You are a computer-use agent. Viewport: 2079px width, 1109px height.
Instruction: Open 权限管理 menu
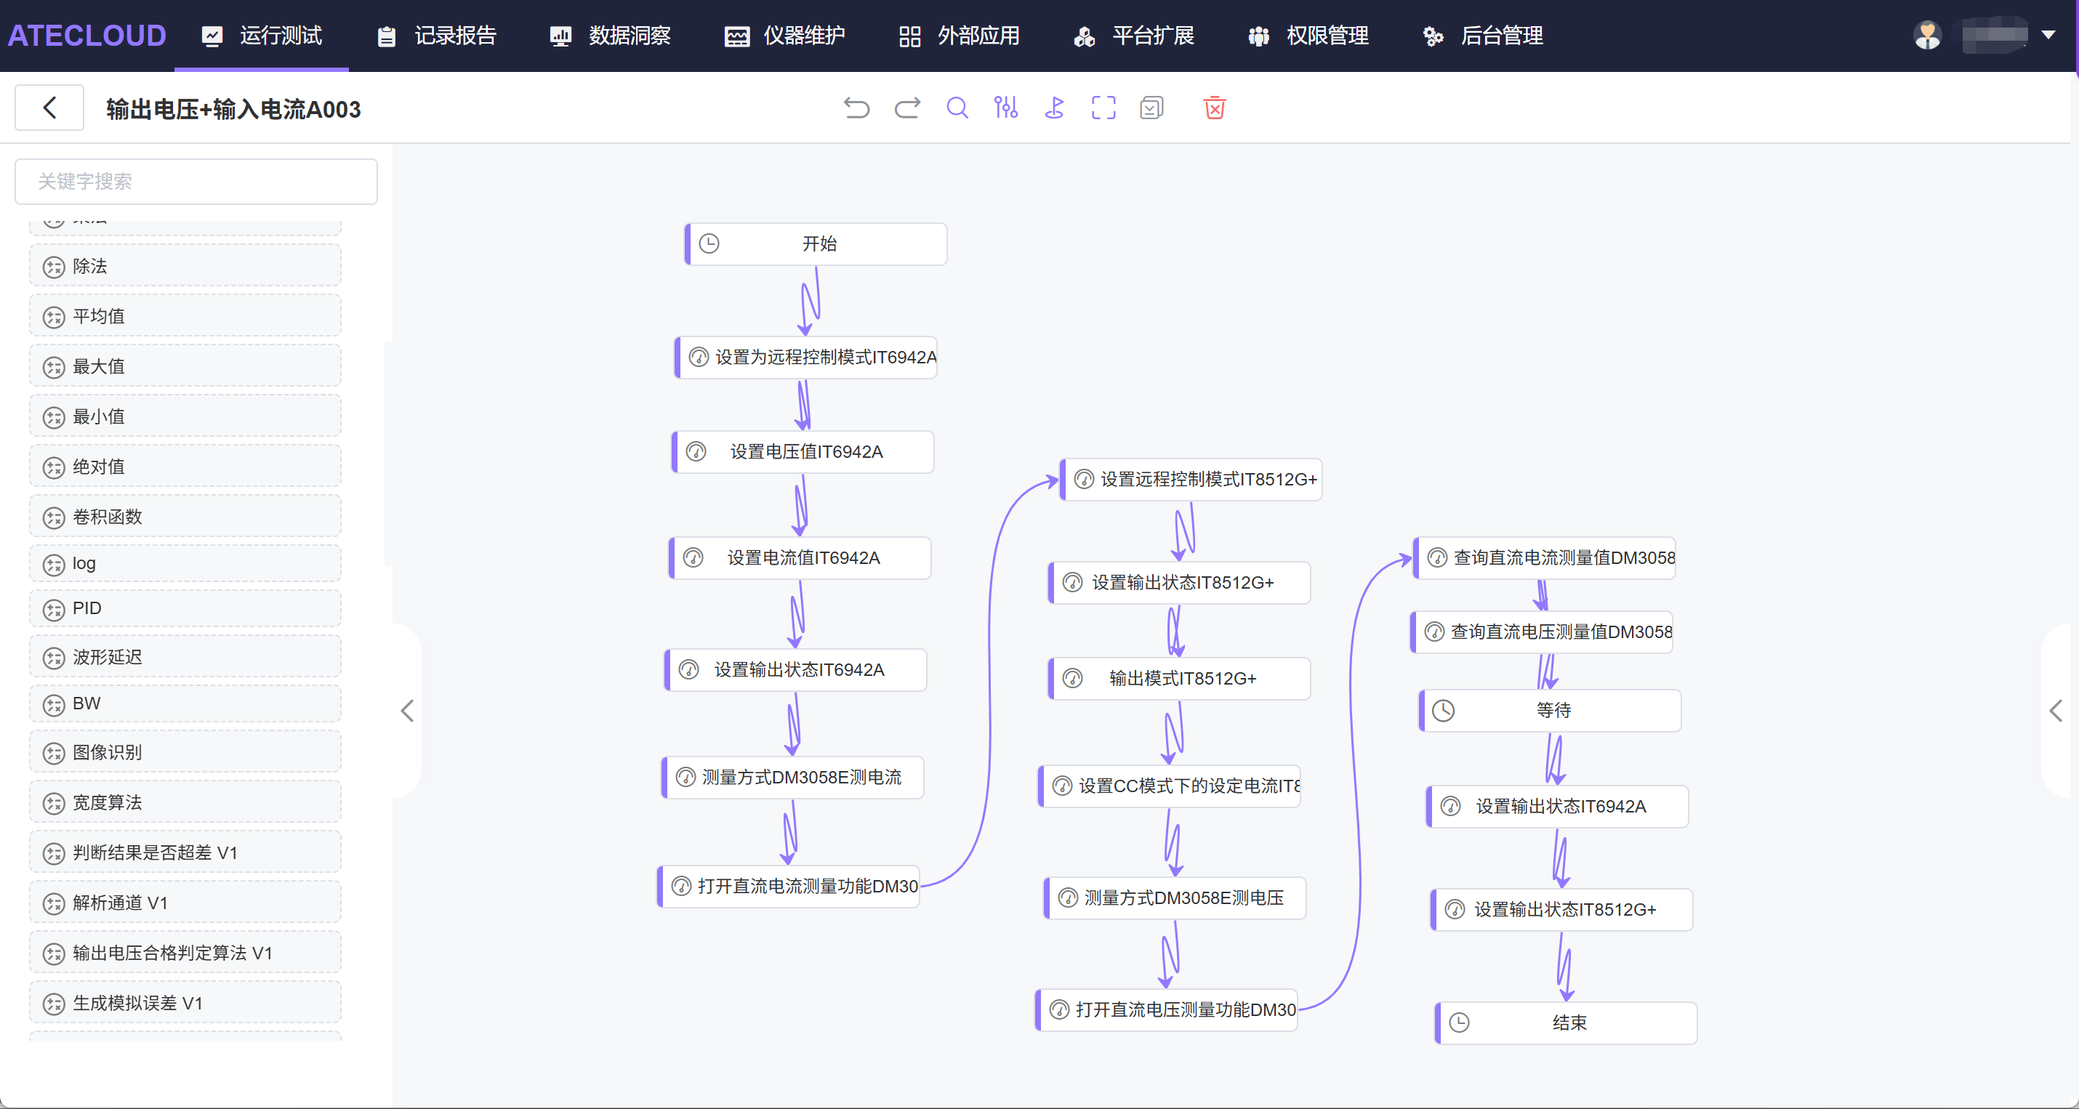point(1308,36)
